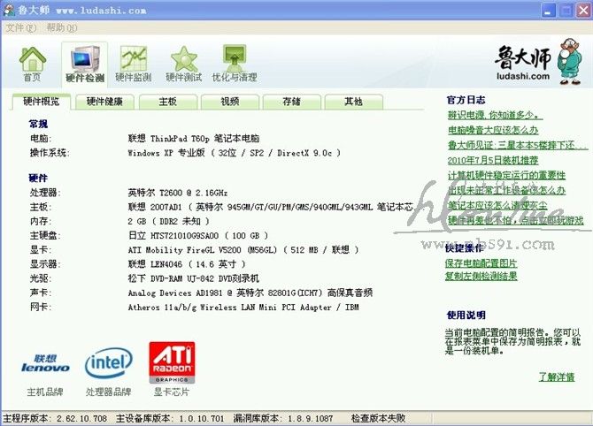
Task: Open the 首页 home icon
Action: [32, 64]
